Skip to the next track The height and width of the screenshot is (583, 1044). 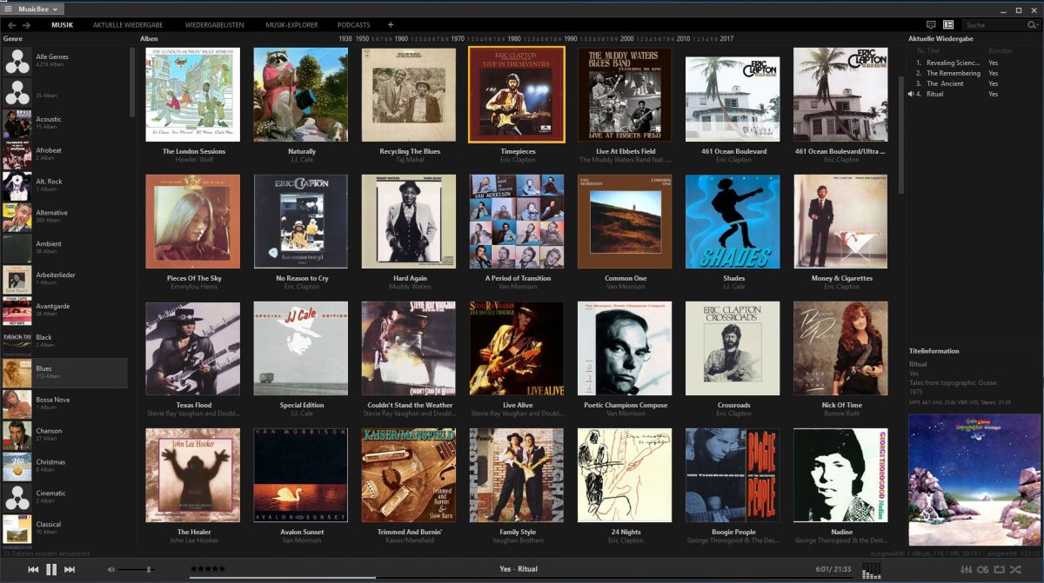pos(70,569)
